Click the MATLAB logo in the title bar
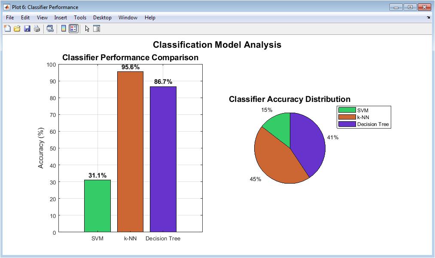The image size is (435, 258). (x=7, y=7)
